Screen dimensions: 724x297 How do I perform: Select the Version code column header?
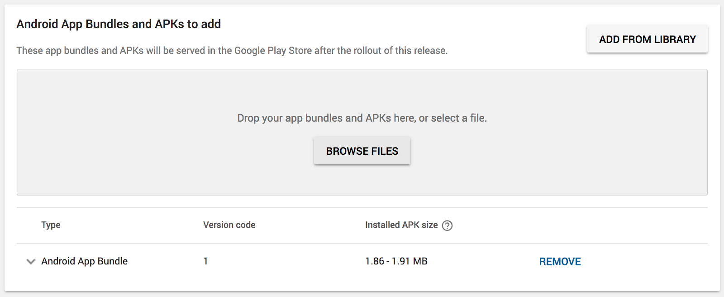pos(229,225)
